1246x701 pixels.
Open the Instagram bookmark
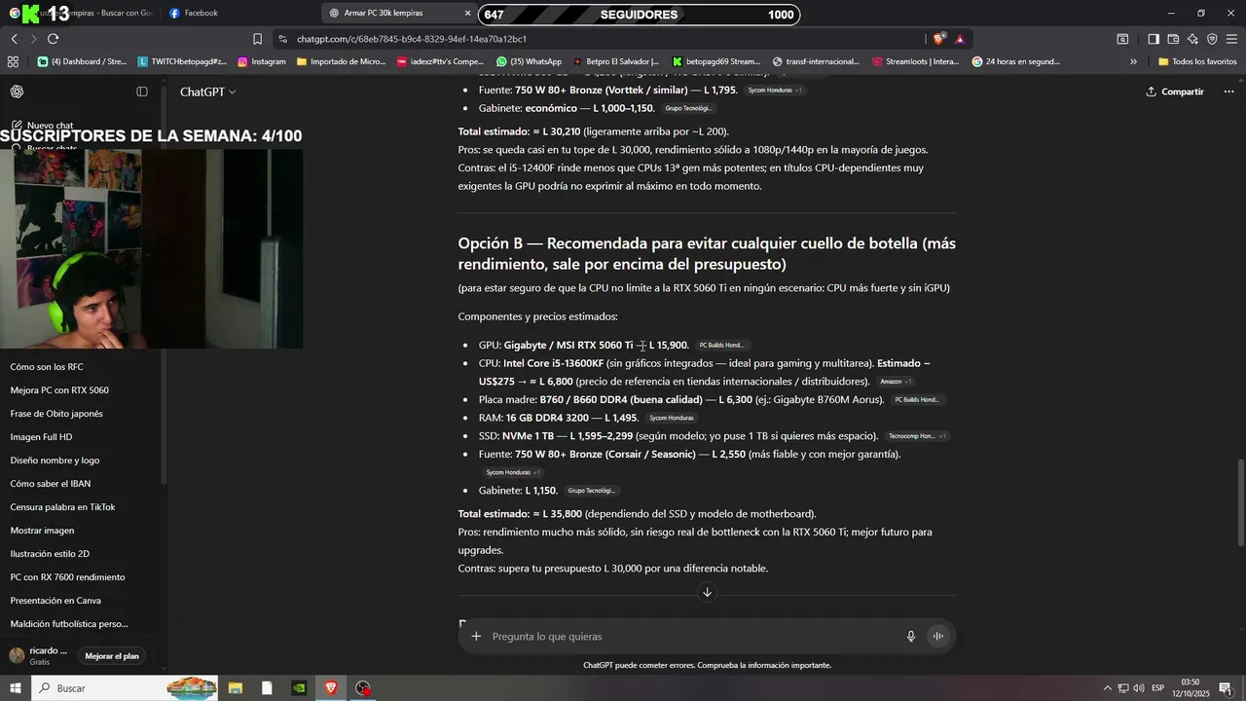[262, 61]
